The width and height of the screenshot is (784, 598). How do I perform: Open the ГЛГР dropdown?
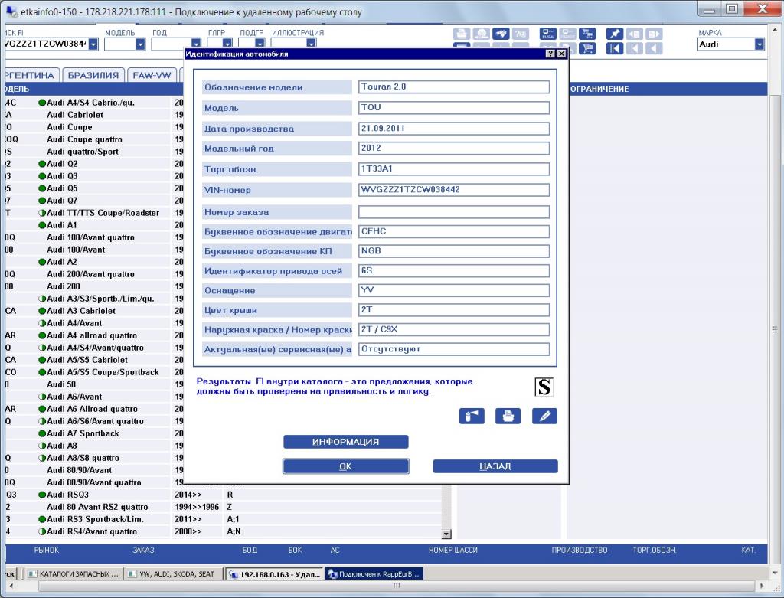click(x=227, y=44)
